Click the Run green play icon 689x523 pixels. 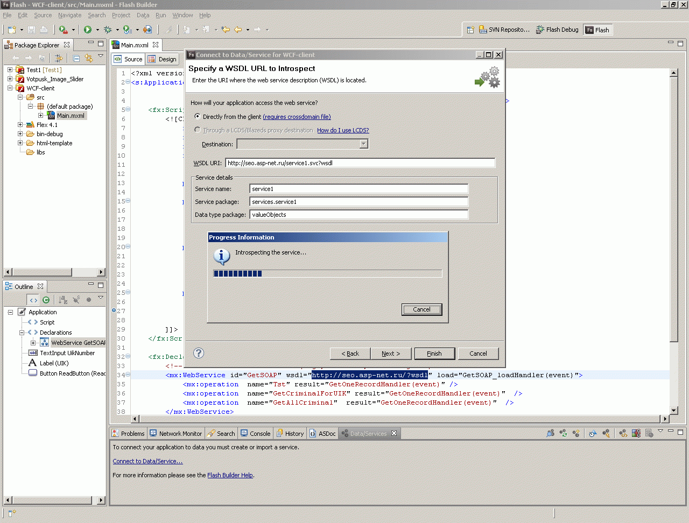pos(88,30)
